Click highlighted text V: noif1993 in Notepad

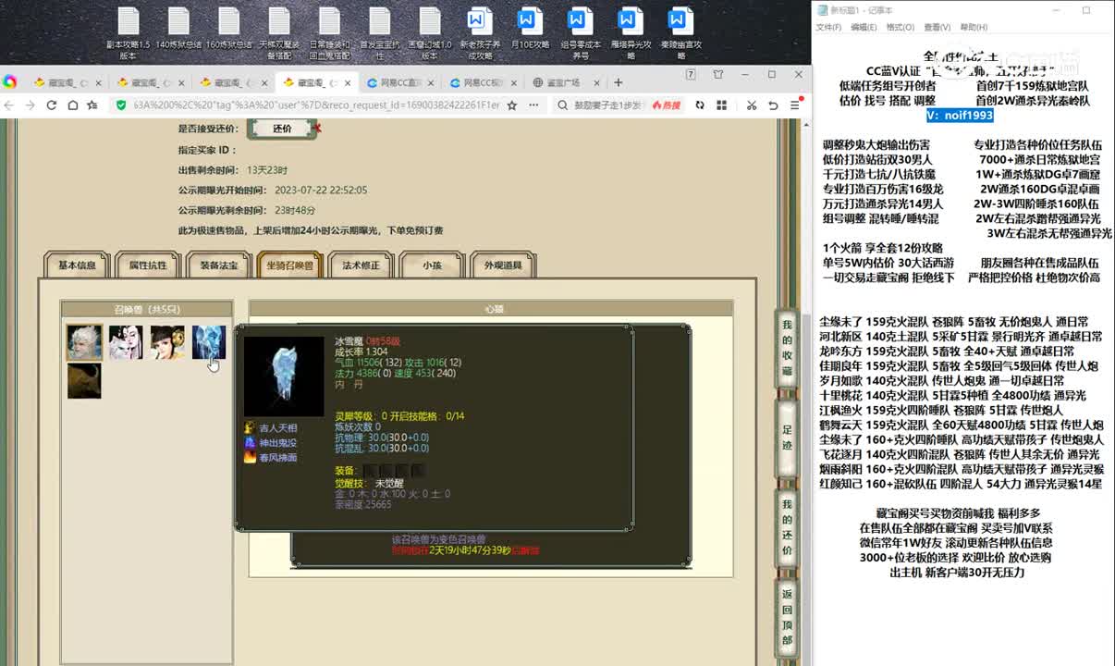(x=961, y=116)
